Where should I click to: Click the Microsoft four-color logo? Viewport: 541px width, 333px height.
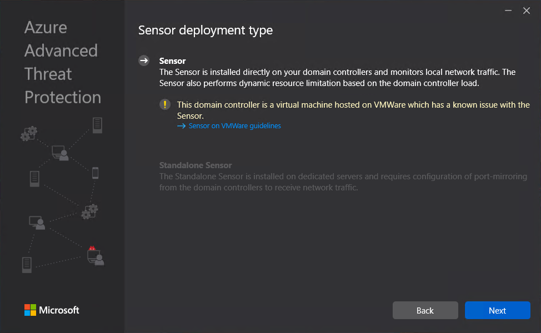click(30, 310)
